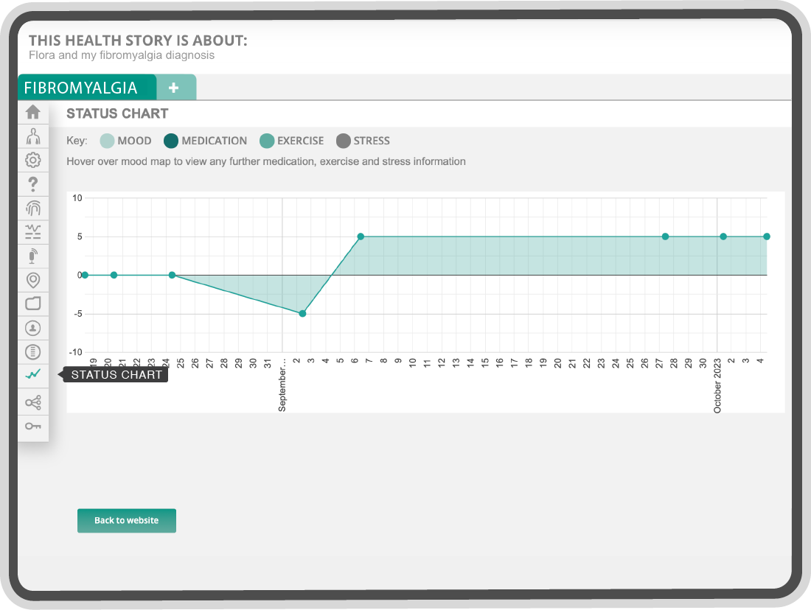The width and height of the screenshot is (811, 610).
Task: Select the body figure sidebar icon
Action: [33, 136]
